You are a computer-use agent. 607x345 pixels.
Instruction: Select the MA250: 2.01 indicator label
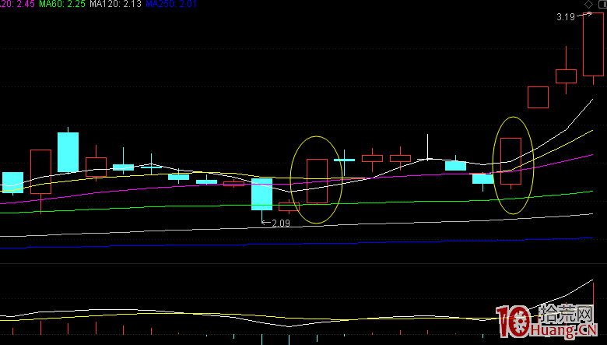(x=171, y=4)
